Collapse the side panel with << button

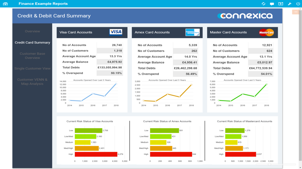pos(296,12)
